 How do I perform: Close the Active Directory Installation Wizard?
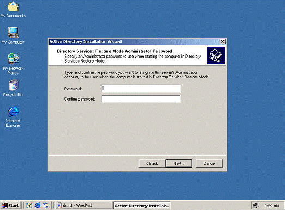[222, 41]
